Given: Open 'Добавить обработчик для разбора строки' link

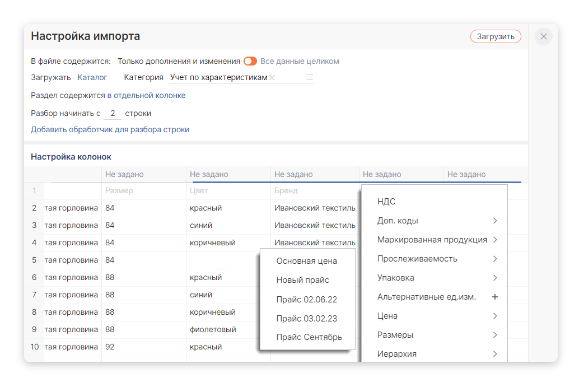Looking at the screenshot, I should point(110,129).
